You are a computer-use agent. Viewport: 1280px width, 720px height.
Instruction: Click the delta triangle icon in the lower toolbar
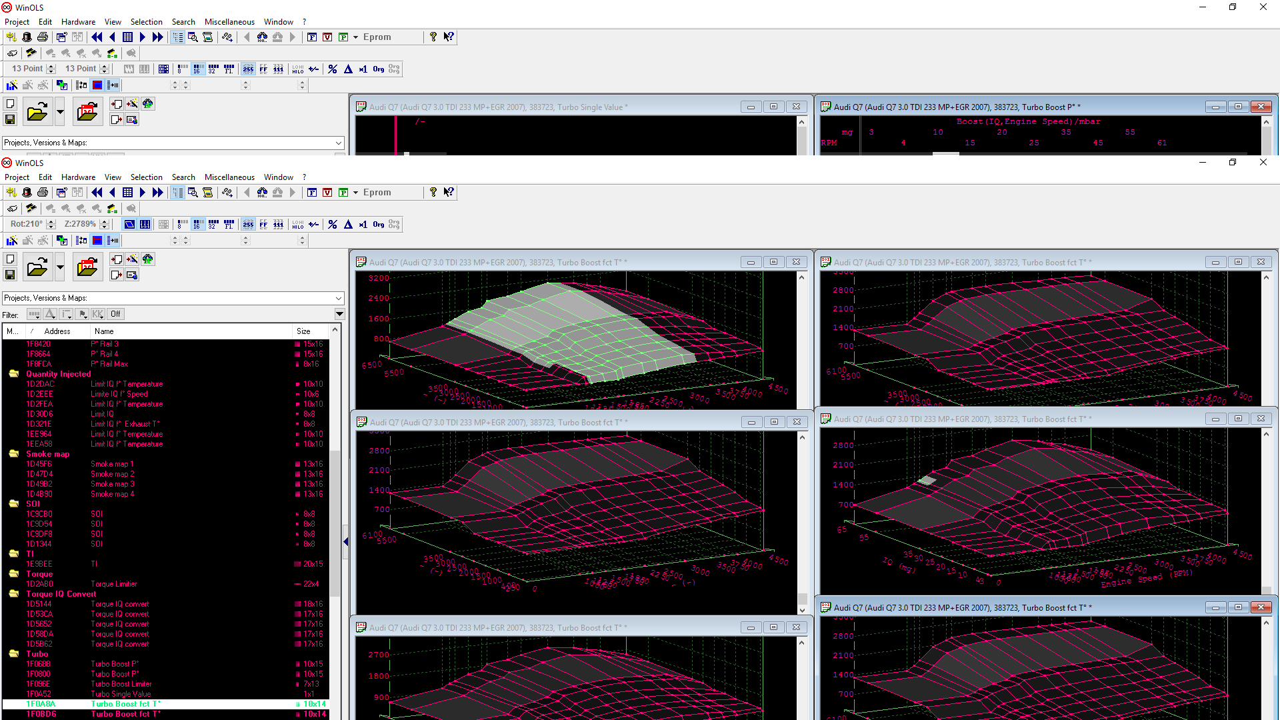(348, 225)
